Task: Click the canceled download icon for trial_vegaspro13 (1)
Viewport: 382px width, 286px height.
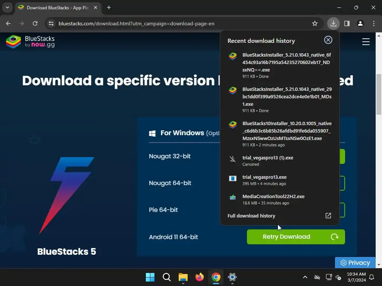Action: 233,159
